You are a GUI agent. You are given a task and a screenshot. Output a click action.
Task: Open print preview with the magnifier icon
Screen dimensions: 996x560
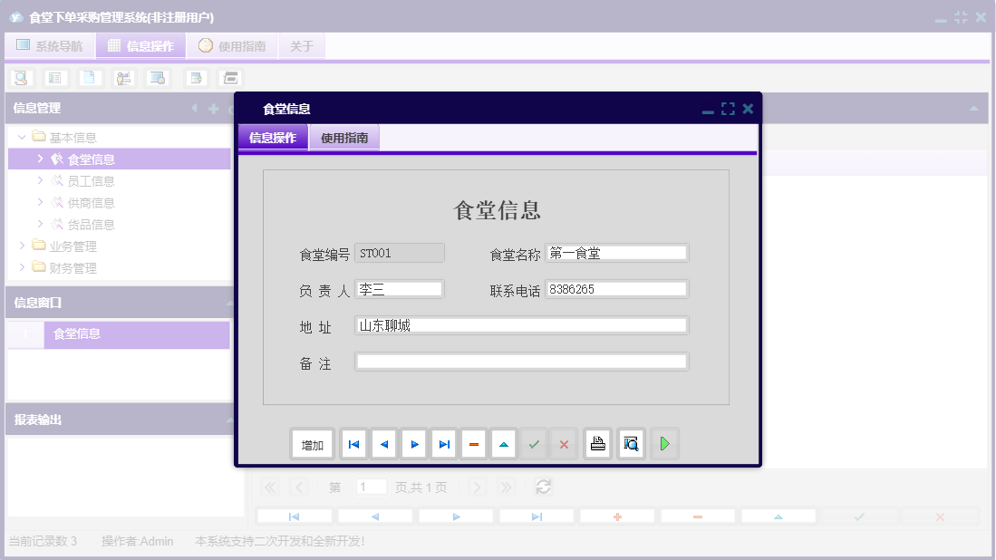click(631, 444)
